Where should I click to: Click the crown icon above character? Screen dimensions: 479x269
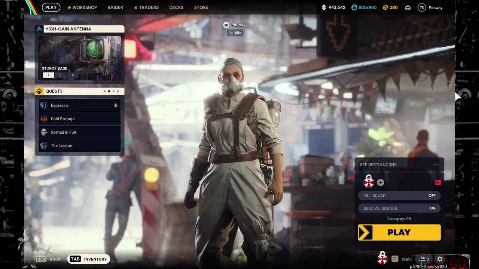click(x=226, y=25)
